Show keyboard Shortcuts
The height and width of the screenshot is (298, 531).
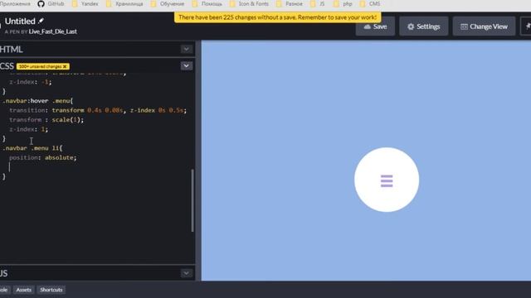pyautogui.click(x=51, y=290)
